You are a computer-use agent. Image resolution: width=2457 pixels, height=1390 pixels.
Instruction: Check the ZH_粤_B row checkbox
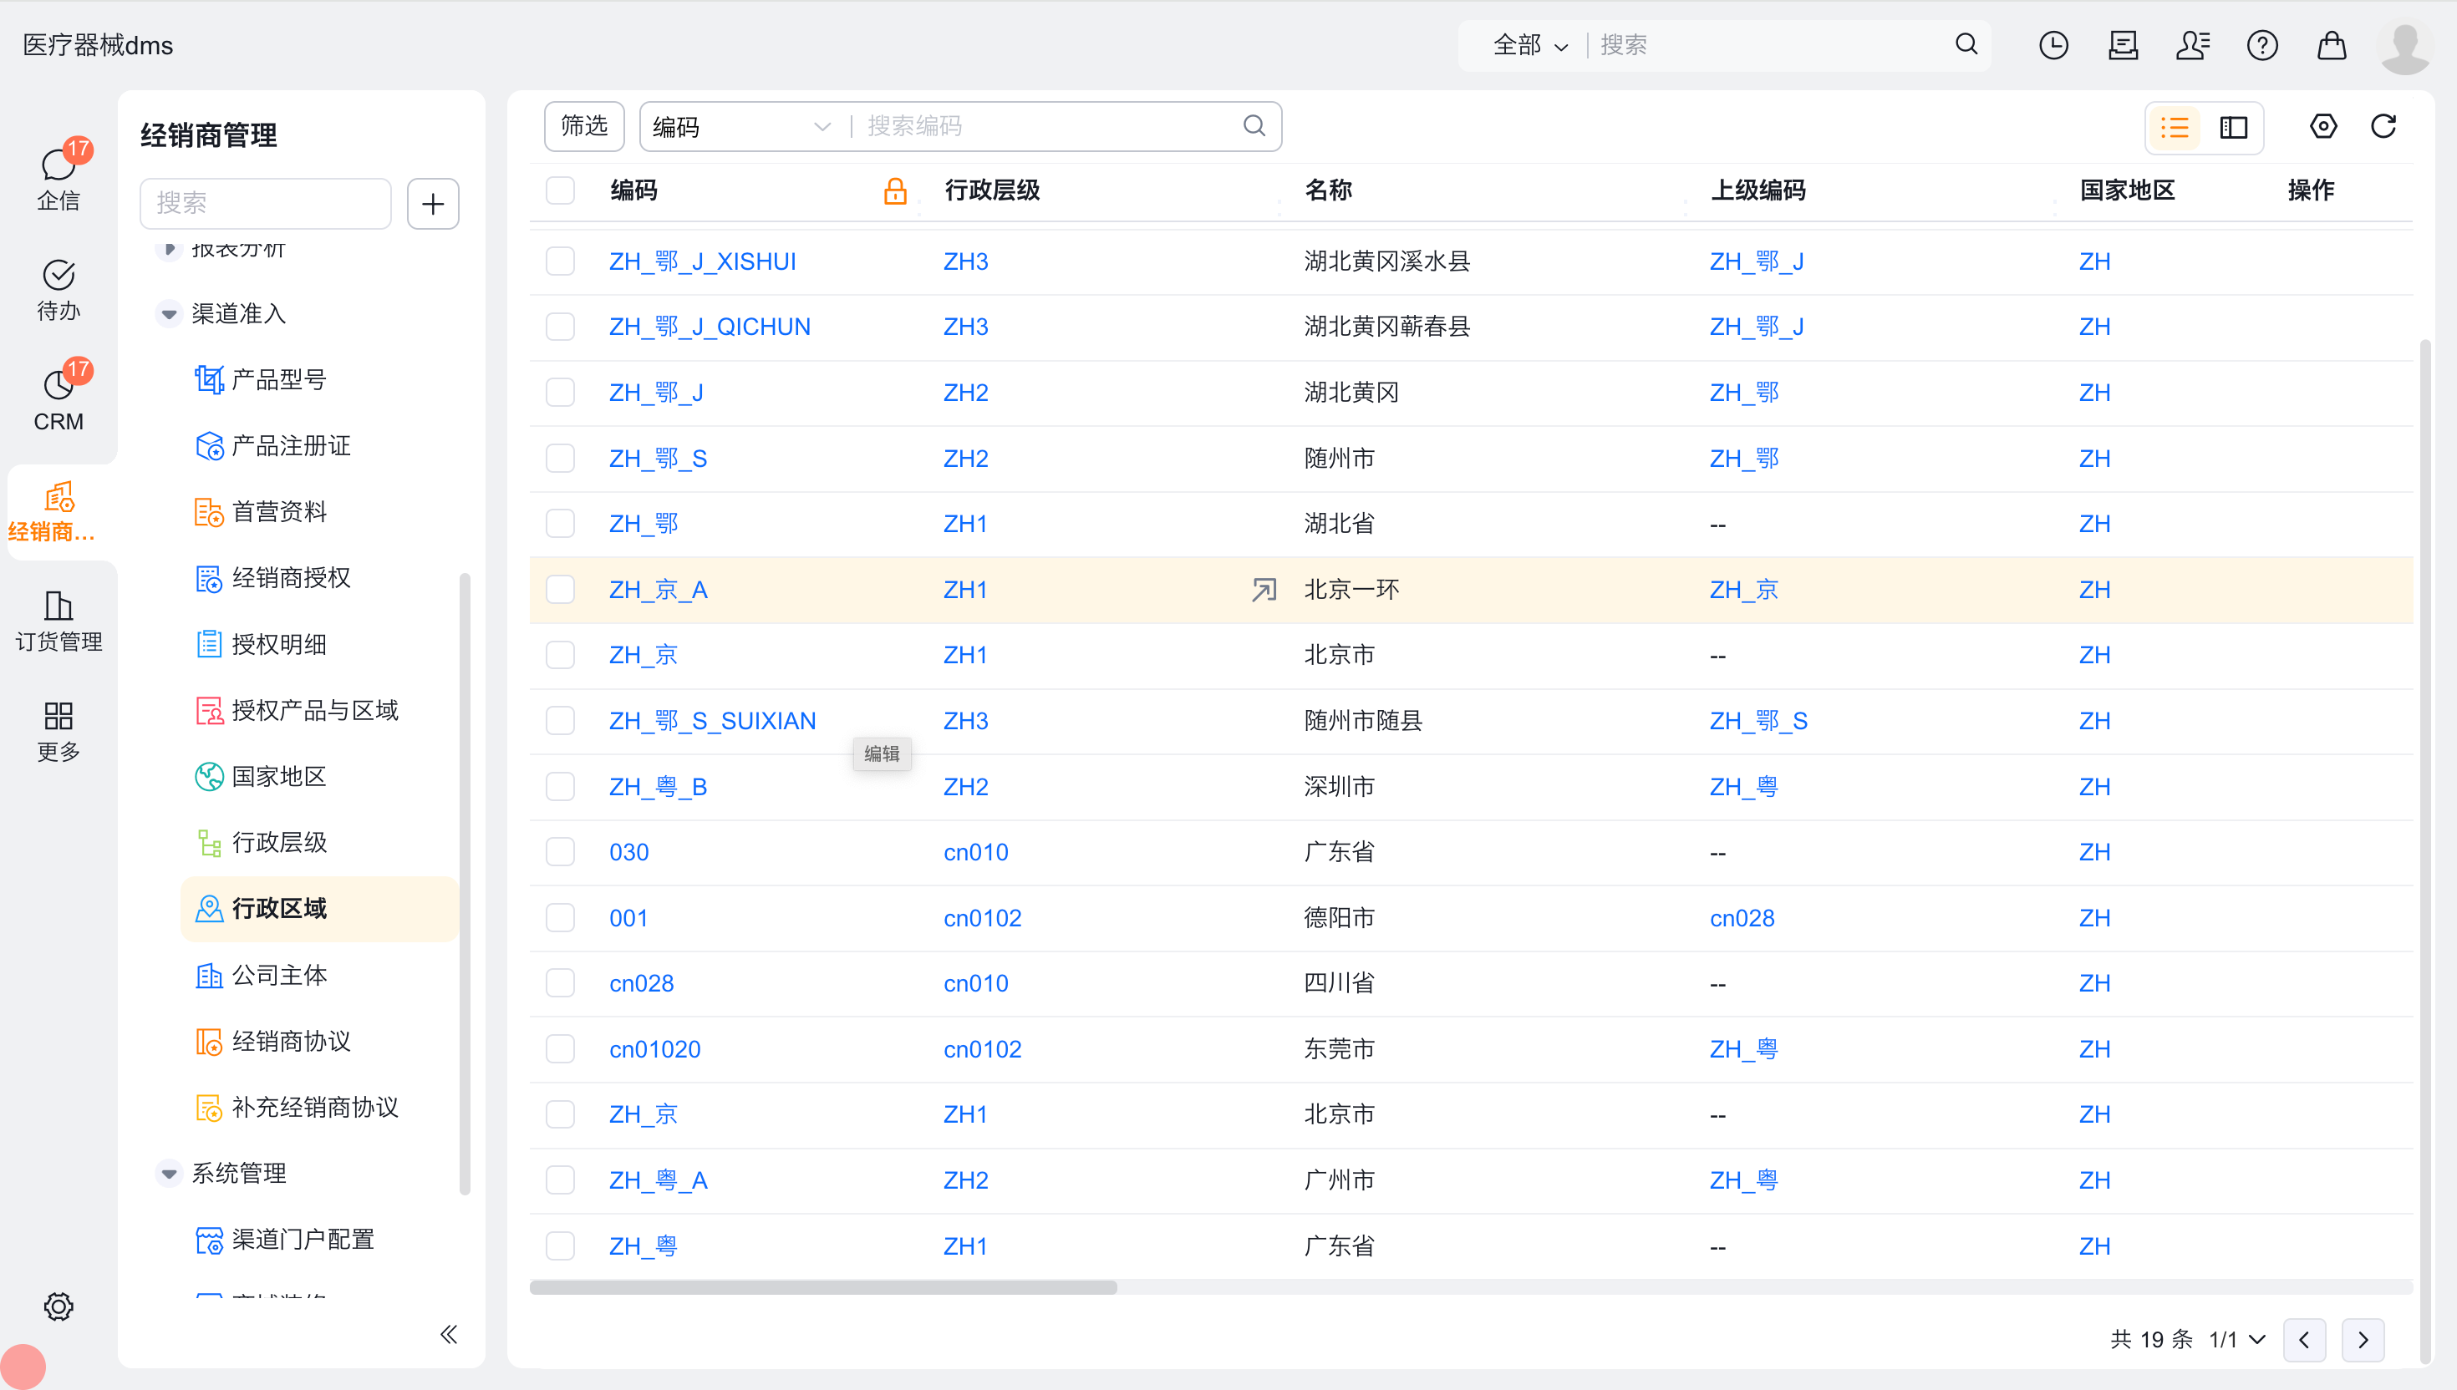tap(560, 787)
